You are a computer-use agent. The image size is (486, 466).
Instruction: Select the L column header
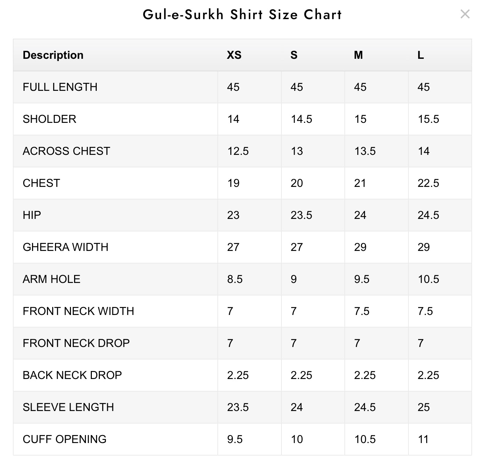(421, 55)
